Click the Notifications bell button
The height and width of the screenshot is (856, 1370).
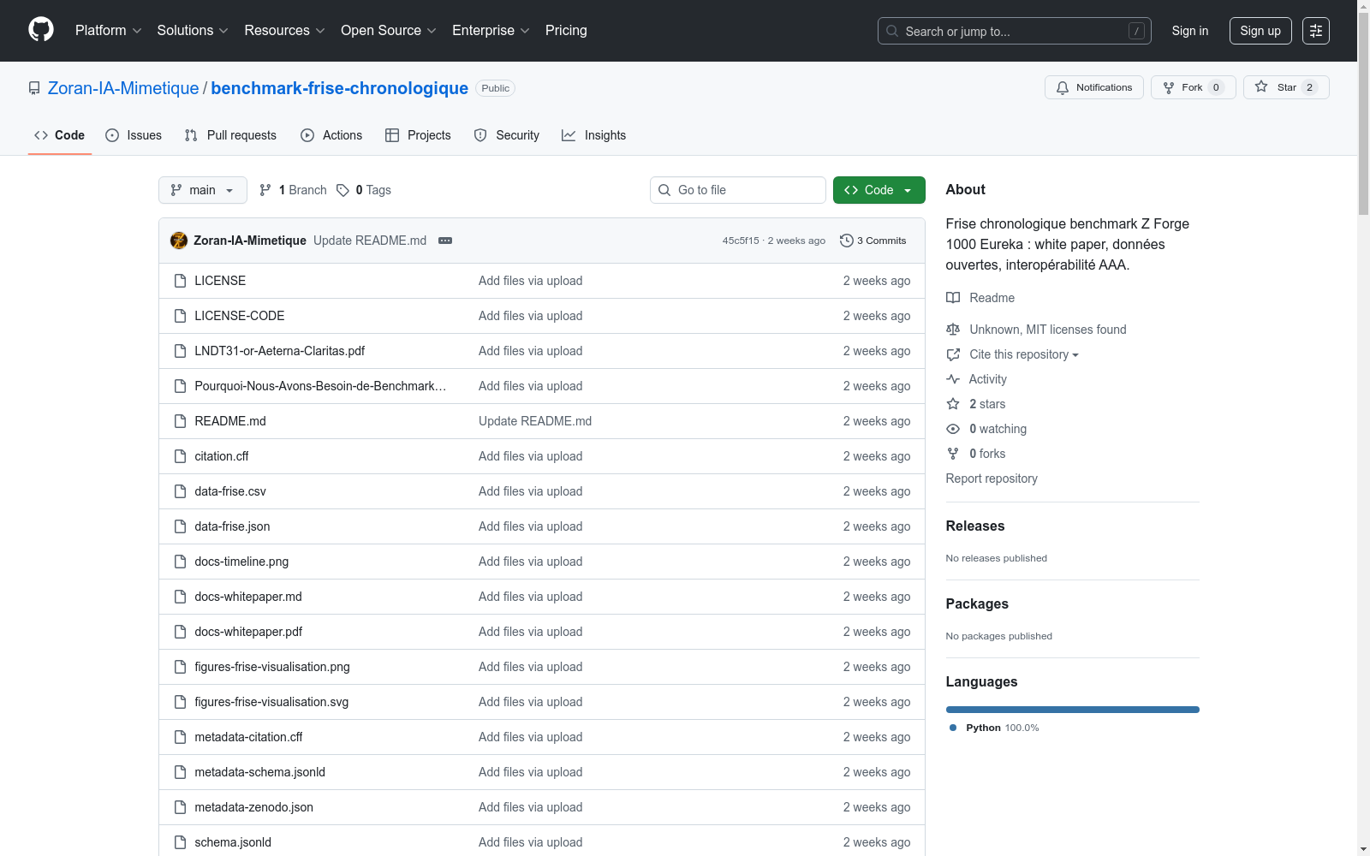click(1093, 87)
